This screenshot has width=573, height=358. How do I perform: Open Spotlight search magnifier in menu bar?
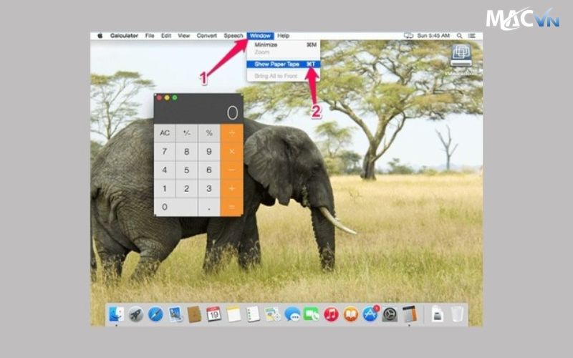[x=459, y=35]
